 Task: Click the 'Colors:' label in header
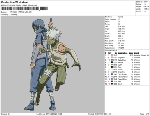pyautogui.click(x=139, y=4)
